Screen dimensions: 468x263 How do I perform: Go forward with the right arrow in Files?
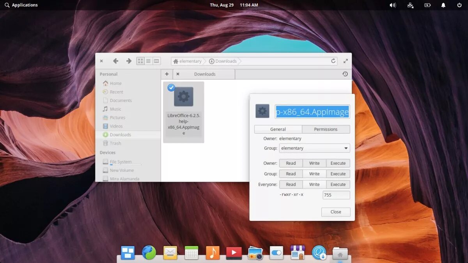(x=129, y=61)
